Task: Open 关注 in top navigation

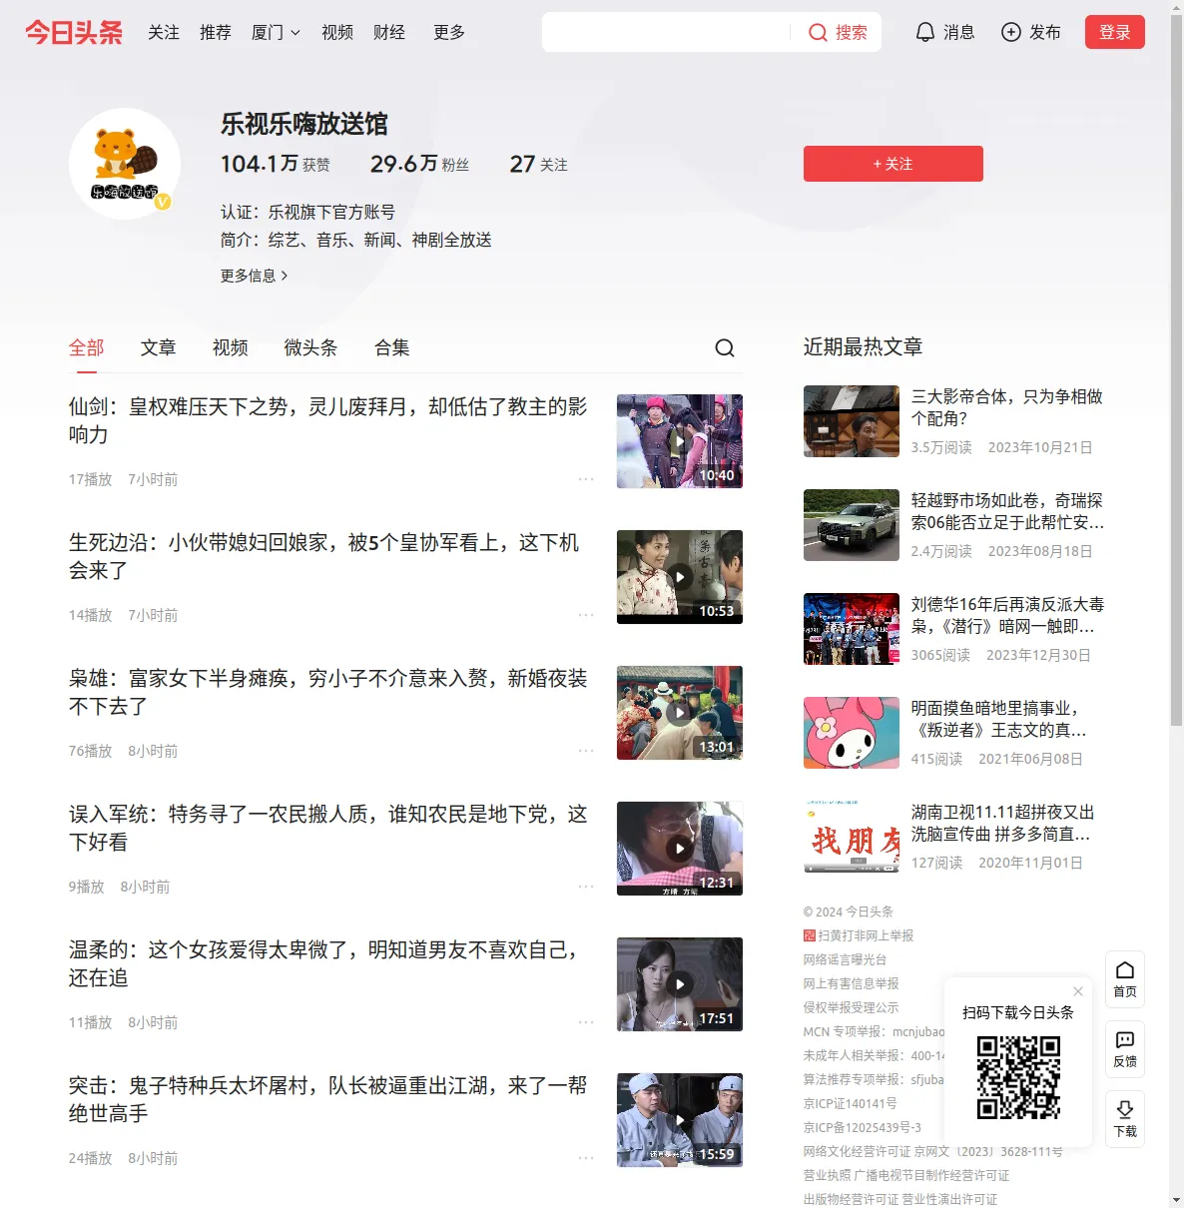Action: coord(164,32)
